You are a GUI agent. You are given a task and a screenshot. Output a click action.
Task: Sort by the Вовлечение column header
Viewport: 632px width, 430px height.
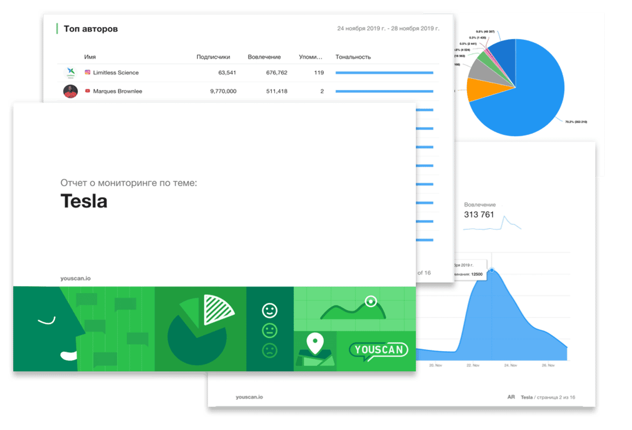264,57
